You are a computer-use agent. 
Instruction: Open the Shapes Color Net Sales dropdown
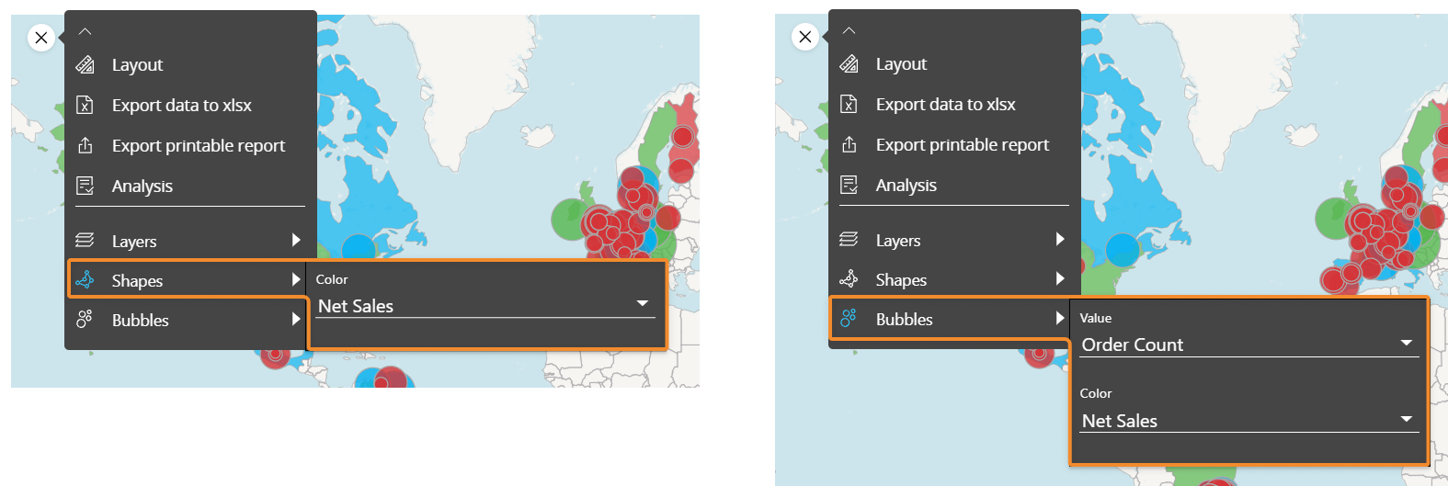[x=485, y=306]
